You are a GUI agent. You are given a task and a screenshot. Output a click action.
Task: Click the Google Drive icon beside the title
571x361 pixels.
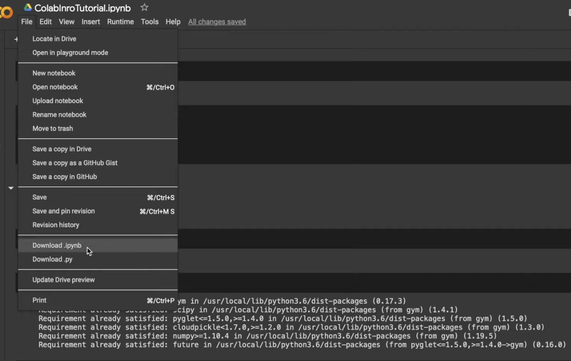pos(28,8)
